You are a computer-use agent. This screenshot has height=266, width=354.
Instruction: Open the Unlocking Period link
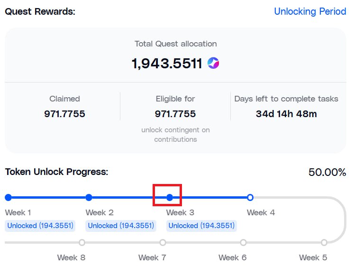(x=310, y=11)
